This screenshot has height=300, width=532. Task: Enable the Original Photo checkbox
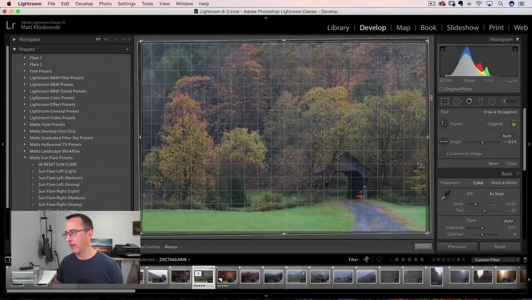(x=442, y=89)
